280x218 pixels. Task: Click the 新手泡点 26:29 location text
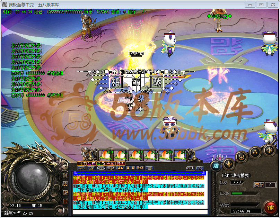19,213
